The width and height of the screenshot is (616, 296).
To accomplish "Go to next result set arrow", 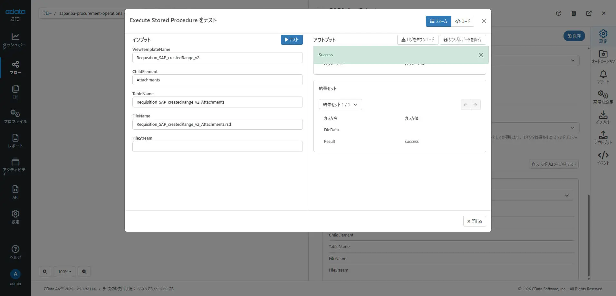I will (x=476, y=105).
